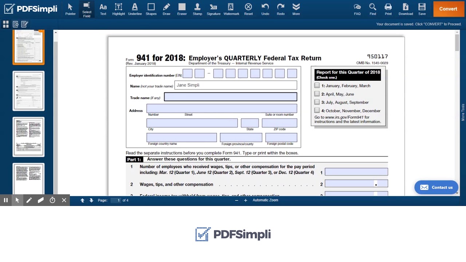Select the Underline tool
The height and width of the screenshot is (262, 466).
tap(135, 9)
